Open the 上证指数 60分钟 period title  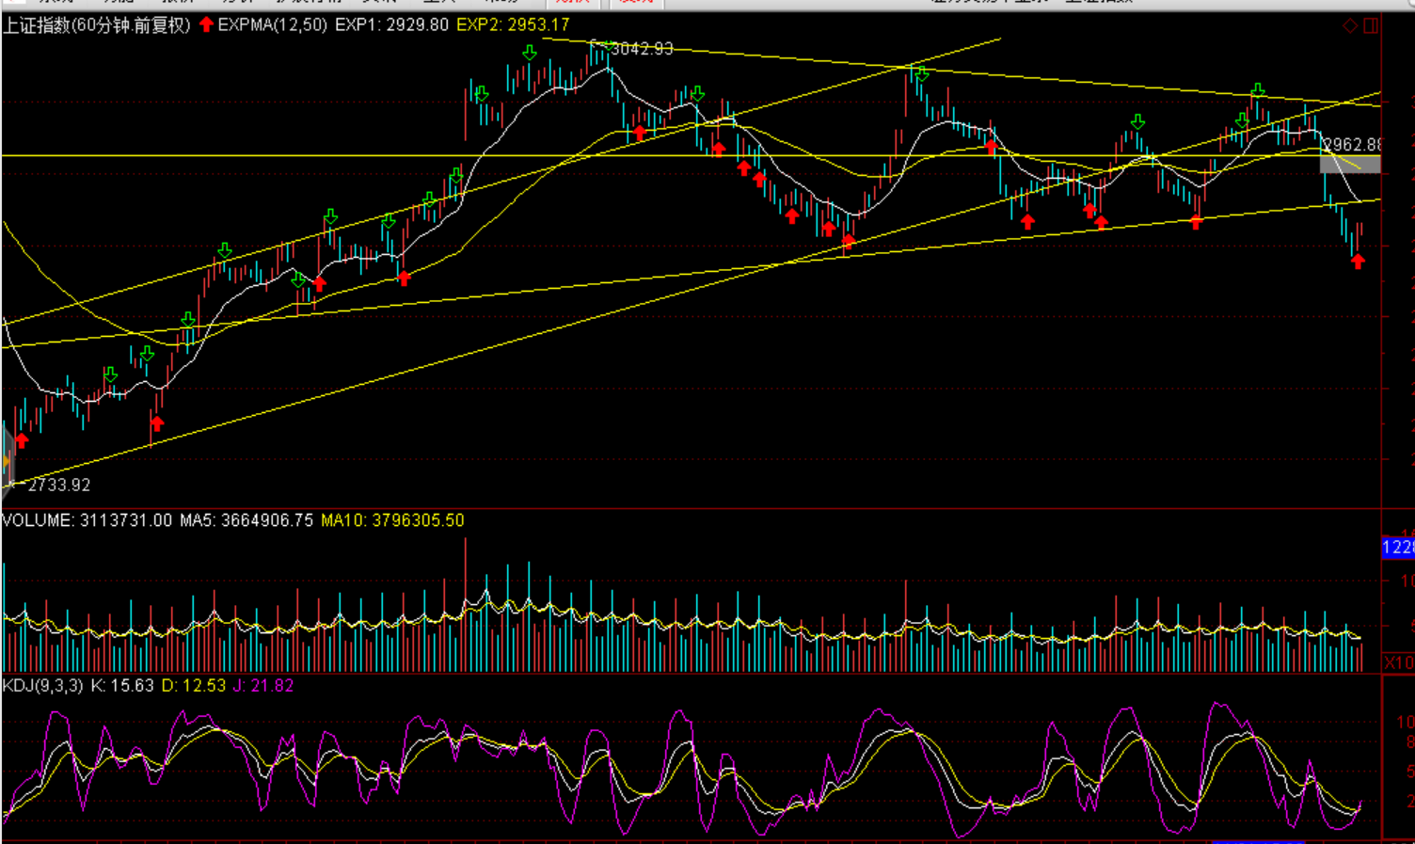coord(96,25)
